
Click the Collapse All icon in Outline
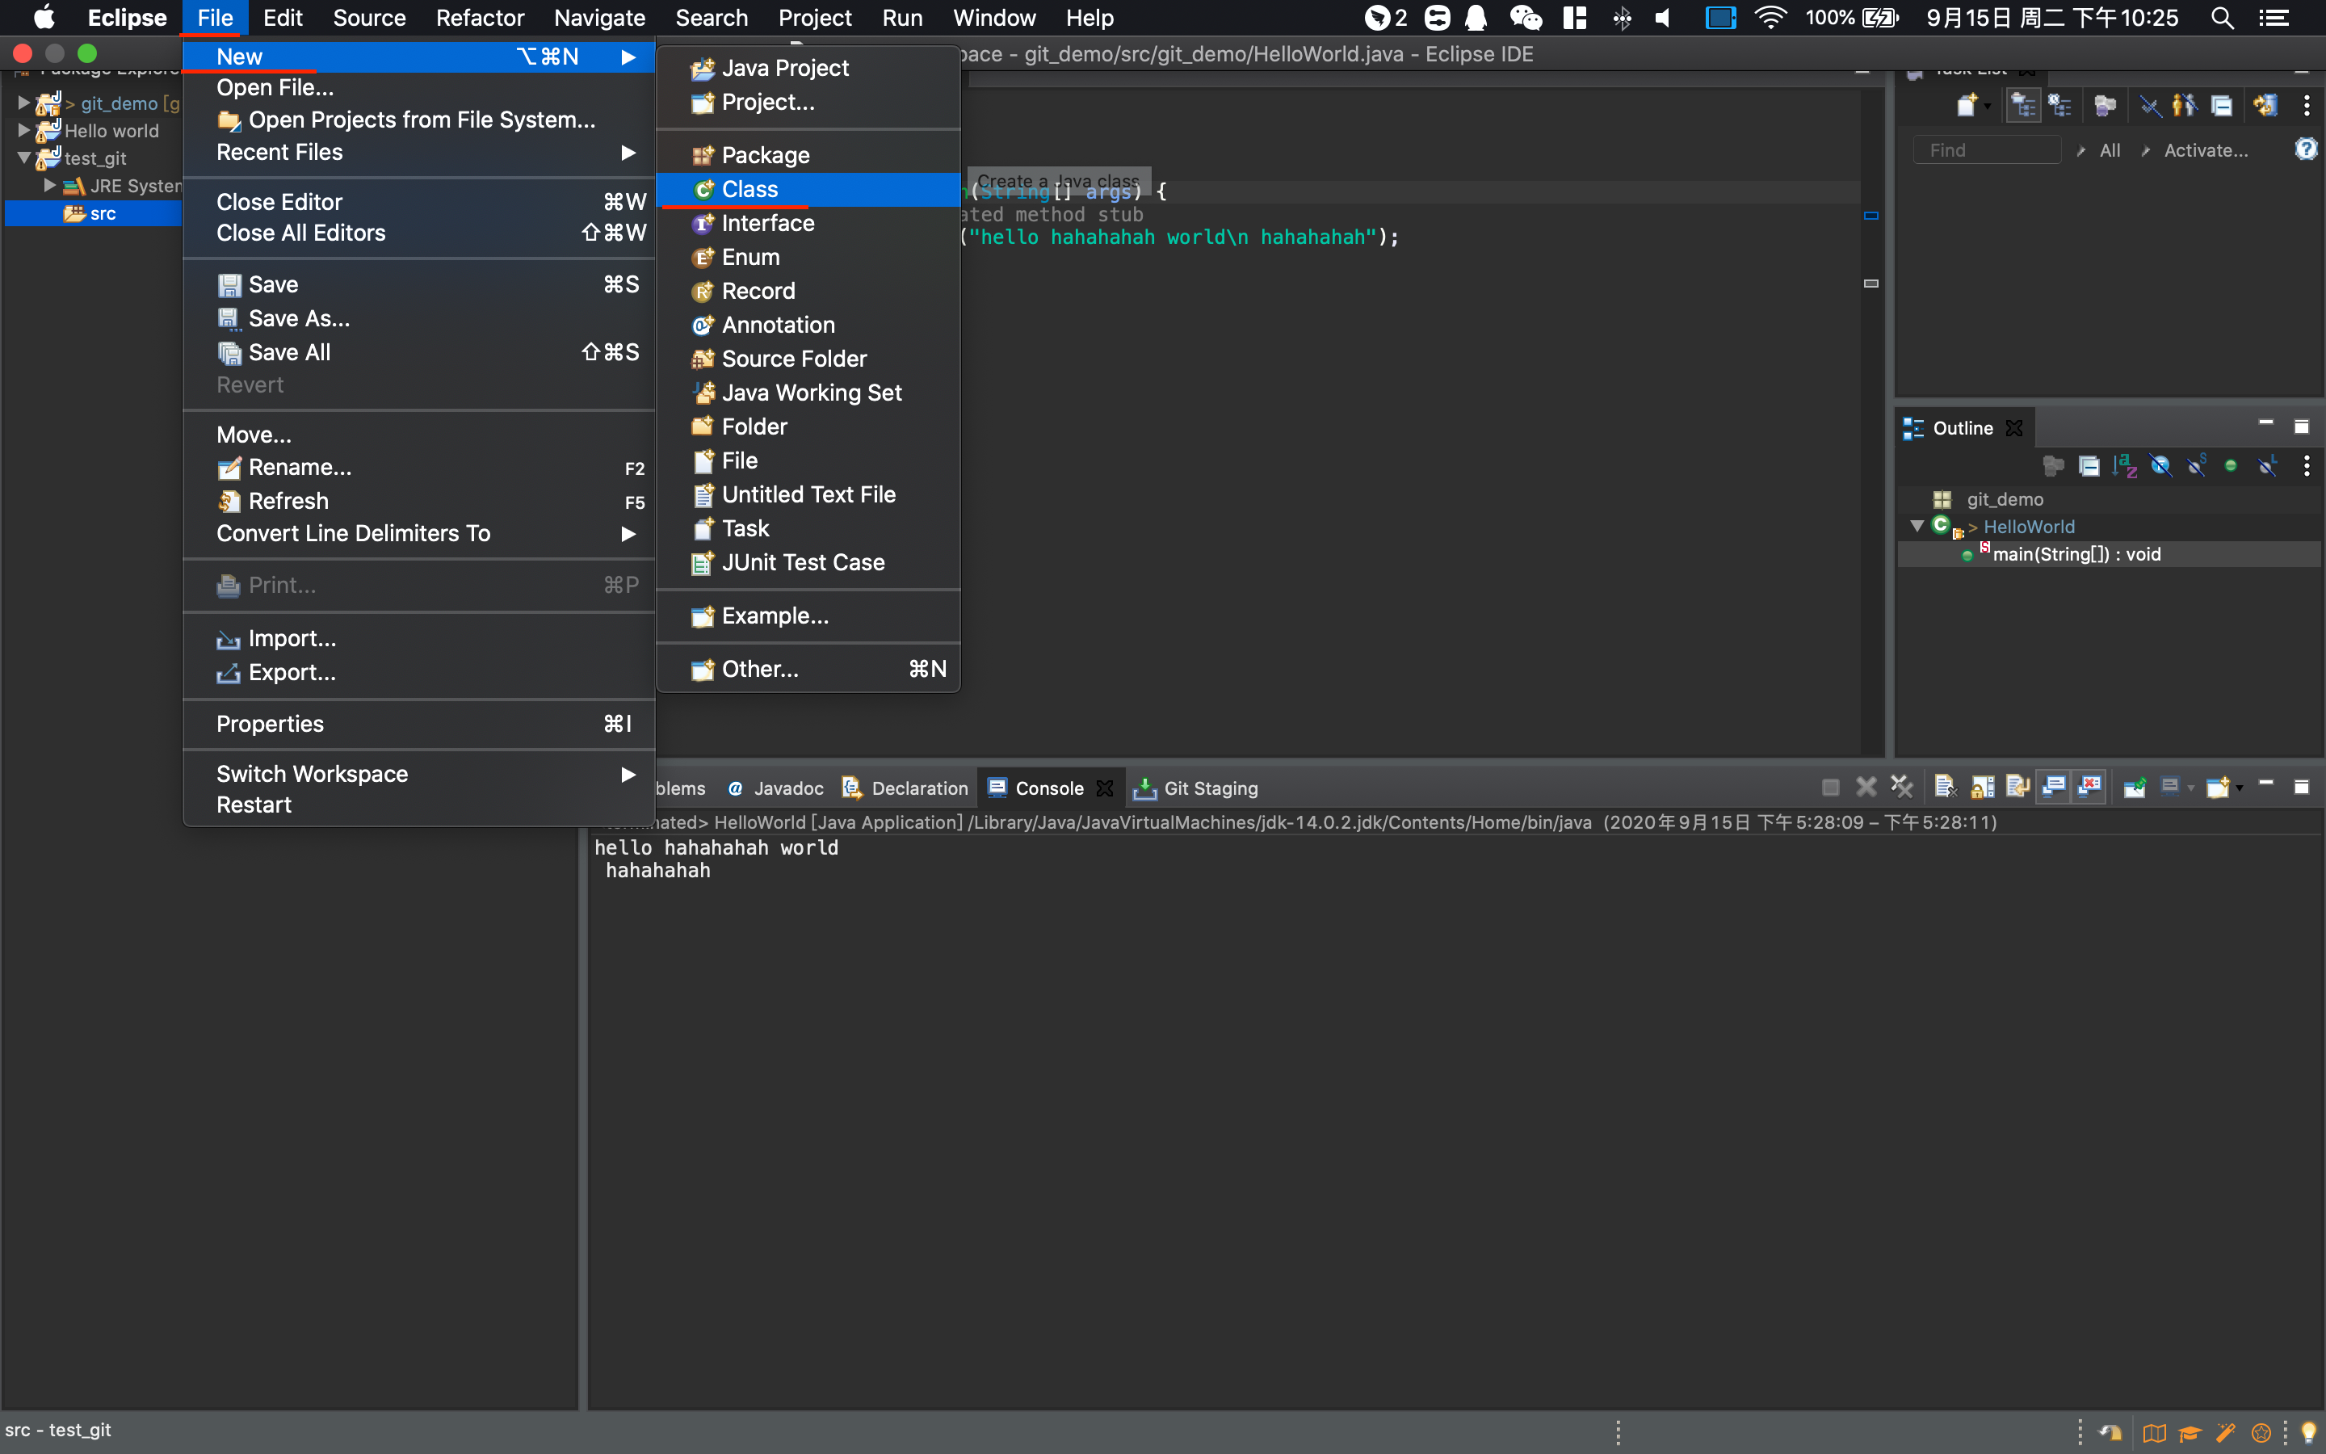(x=2089, y=466)
